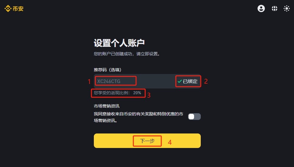Enable the marketing information toggle switch

tap(194, 117)
